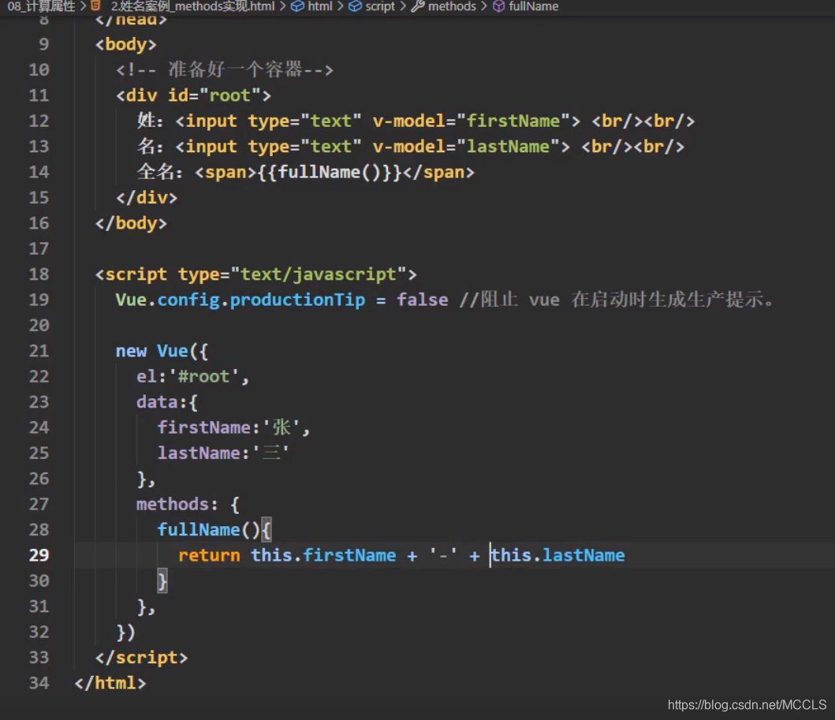Screen dimensions: 835x720
Task: Click firstName:'张' on line 24
Action: click(x=229, y=427)
